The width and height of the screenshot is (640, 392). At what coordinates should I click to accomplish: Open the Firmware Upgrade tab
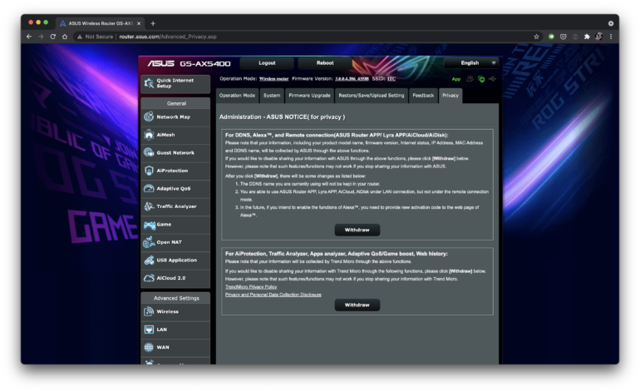tap(309, 95)
